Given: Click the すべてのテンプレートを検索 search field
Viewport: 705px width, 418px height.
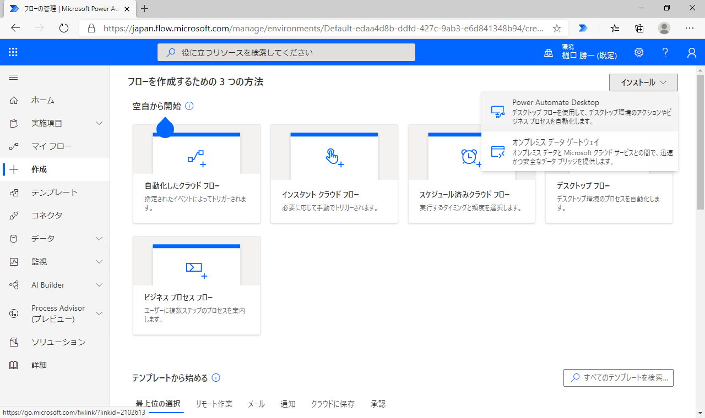Looking at the screenshot, I should pyautogui.click(x=619, y=378).
